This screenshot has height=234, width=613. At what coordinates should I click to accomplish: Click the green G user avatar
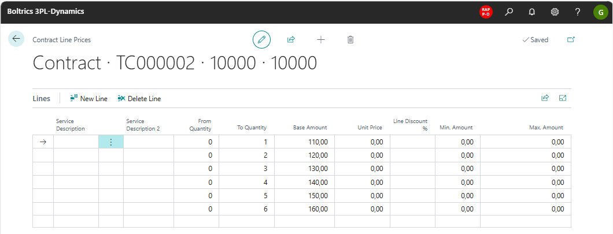[x=600, y=12]
